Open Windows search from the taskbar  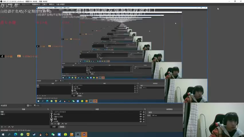tap(9, 135)
